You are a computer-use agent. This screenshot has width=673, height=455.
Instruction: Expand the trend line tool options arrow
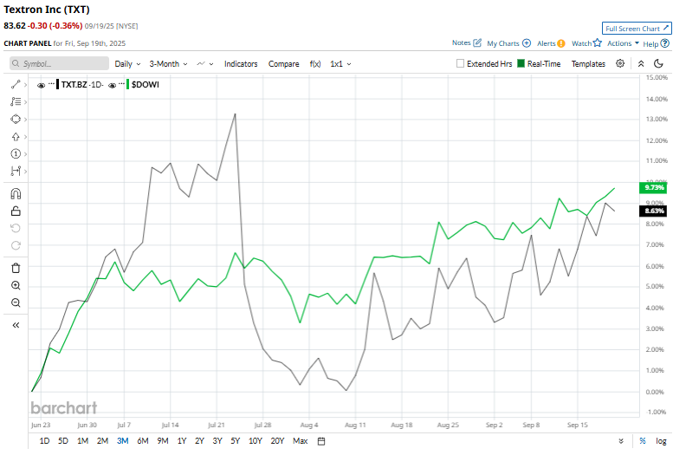25,85
